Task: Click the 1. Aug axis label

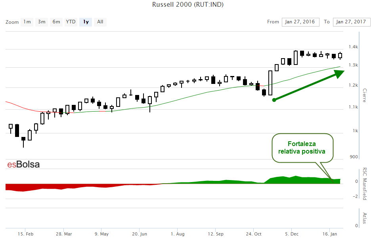Action: point(178,234)
